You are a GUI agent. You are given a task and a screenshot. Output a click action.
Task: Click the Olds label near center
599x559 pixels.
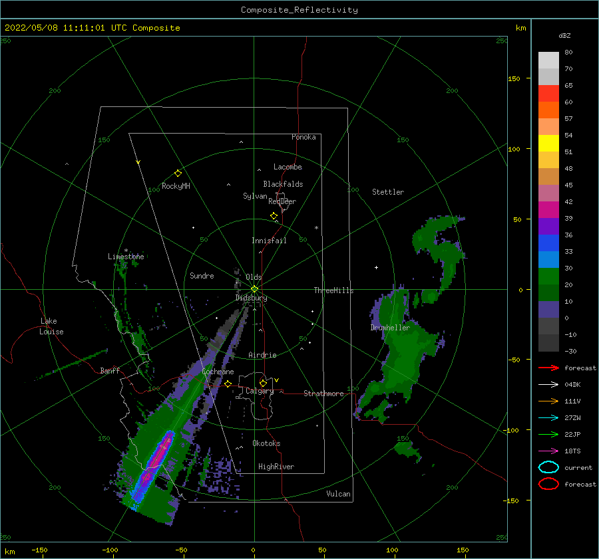pos(254,277)
